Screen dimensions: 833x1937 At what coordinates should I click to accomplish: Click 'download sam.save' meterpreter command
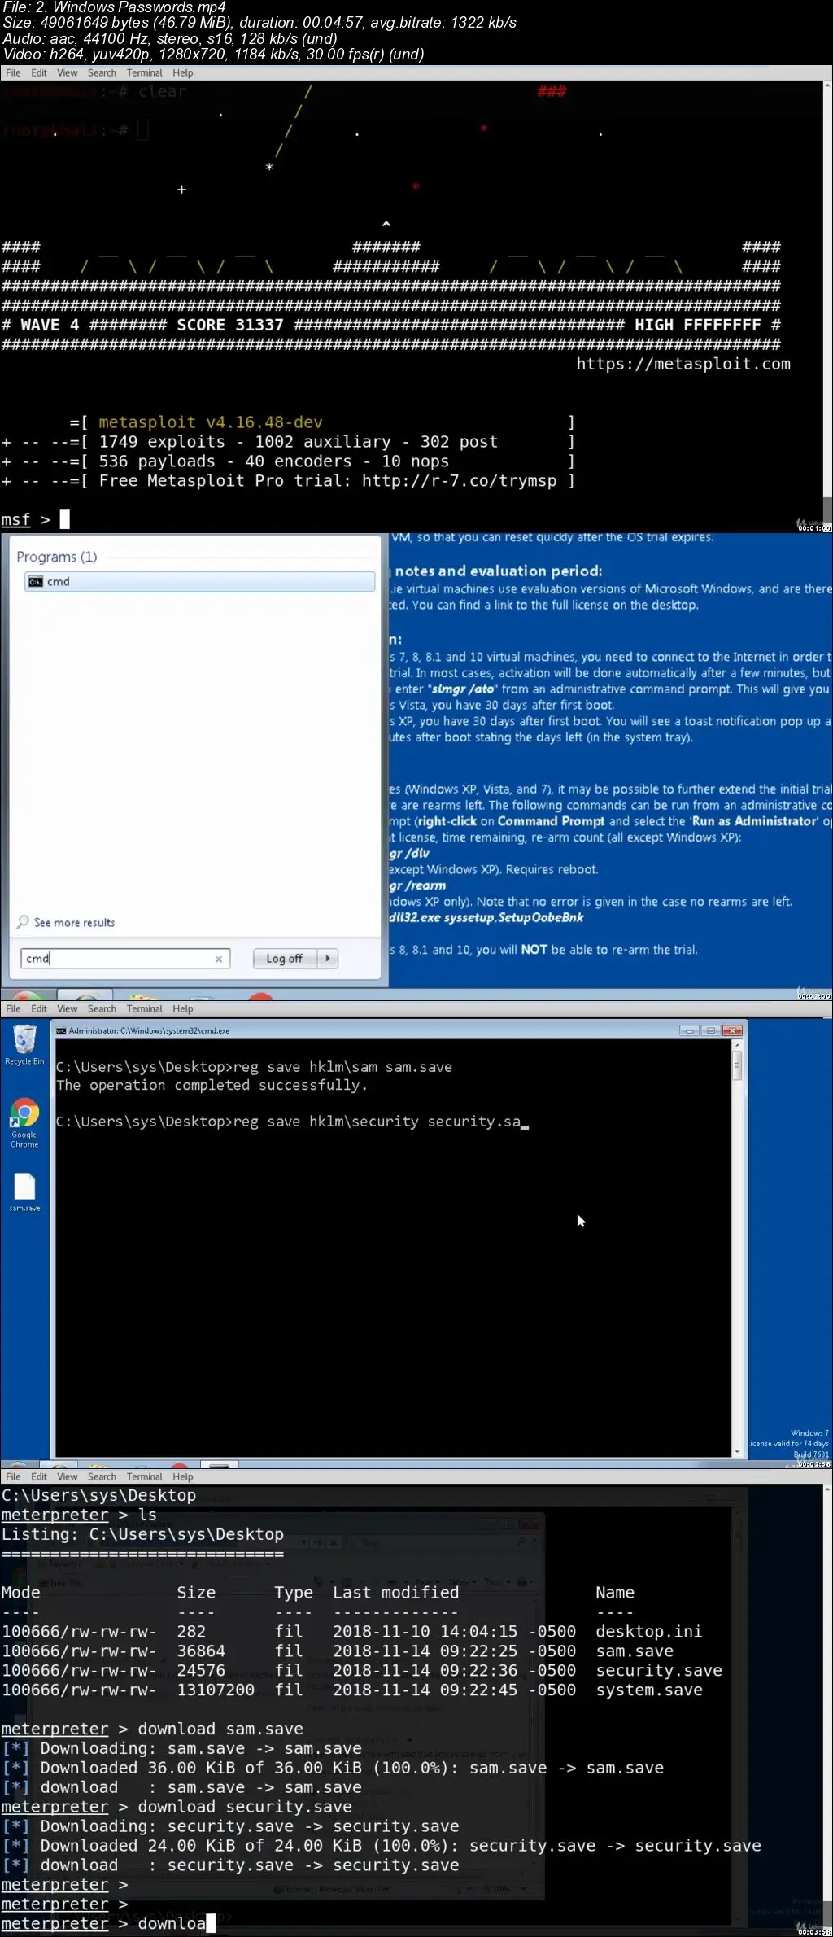point(220,1729)
